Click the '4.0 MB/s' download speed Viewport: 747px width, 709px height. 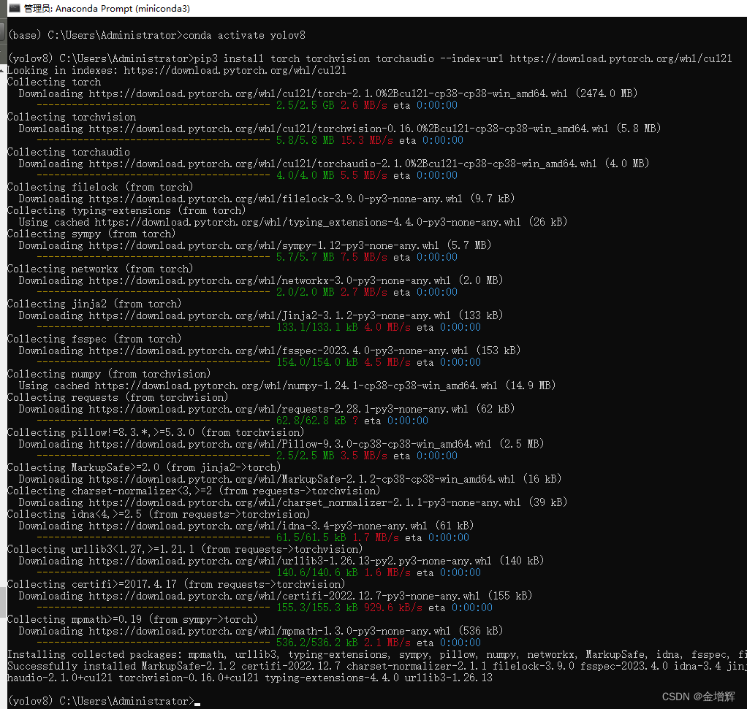387,327
